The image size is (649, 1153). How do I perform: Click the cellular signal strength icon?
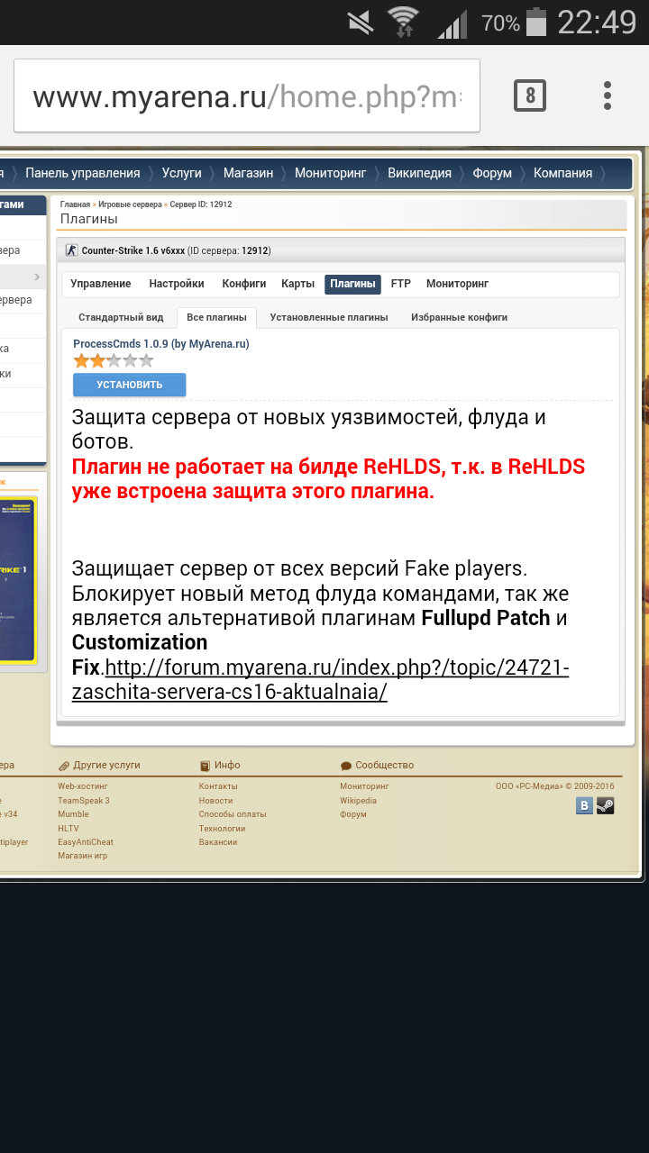point(452,23)
